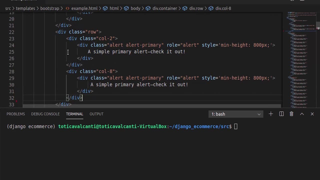Click line number 22 in the gutter

pos(11,32)
